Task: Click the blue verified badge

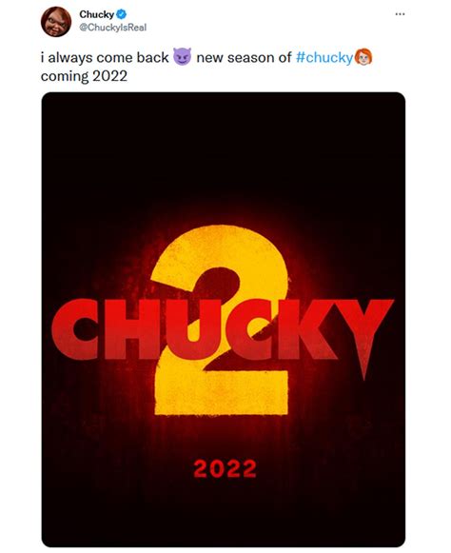Action: point(121,14)
